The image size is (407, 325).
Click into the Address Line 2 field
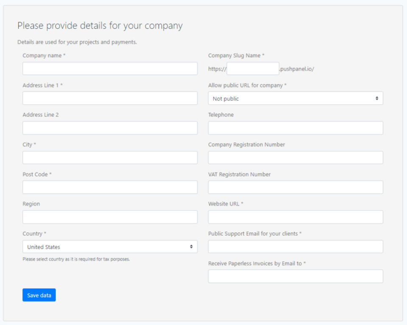tap(110, 128)
